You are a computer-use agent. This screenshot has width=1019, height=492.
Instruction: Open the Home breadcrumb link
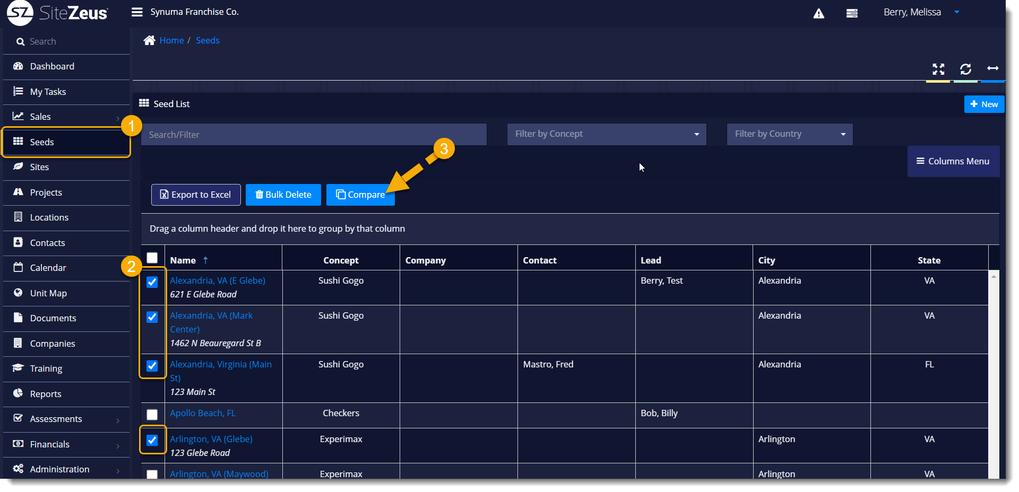(171, 40)
